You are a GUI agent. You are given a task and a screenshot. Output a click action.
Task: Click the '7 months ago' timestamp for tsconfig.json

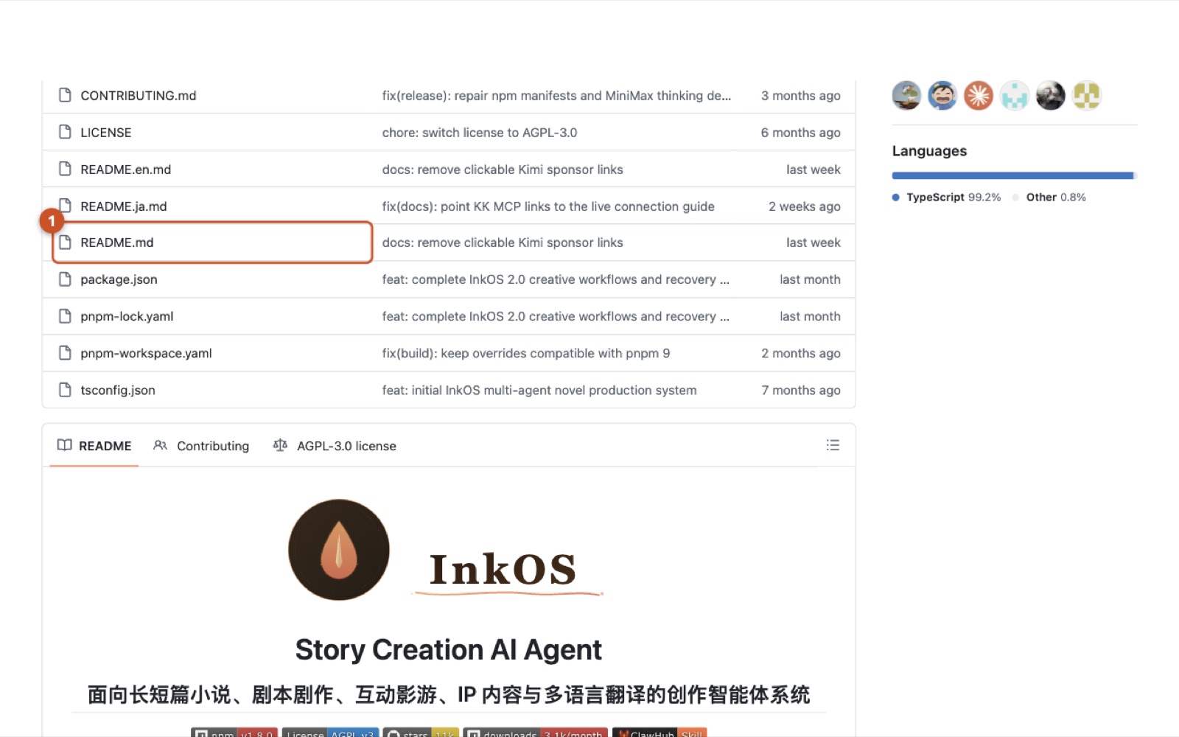click(x=801, y=390)
